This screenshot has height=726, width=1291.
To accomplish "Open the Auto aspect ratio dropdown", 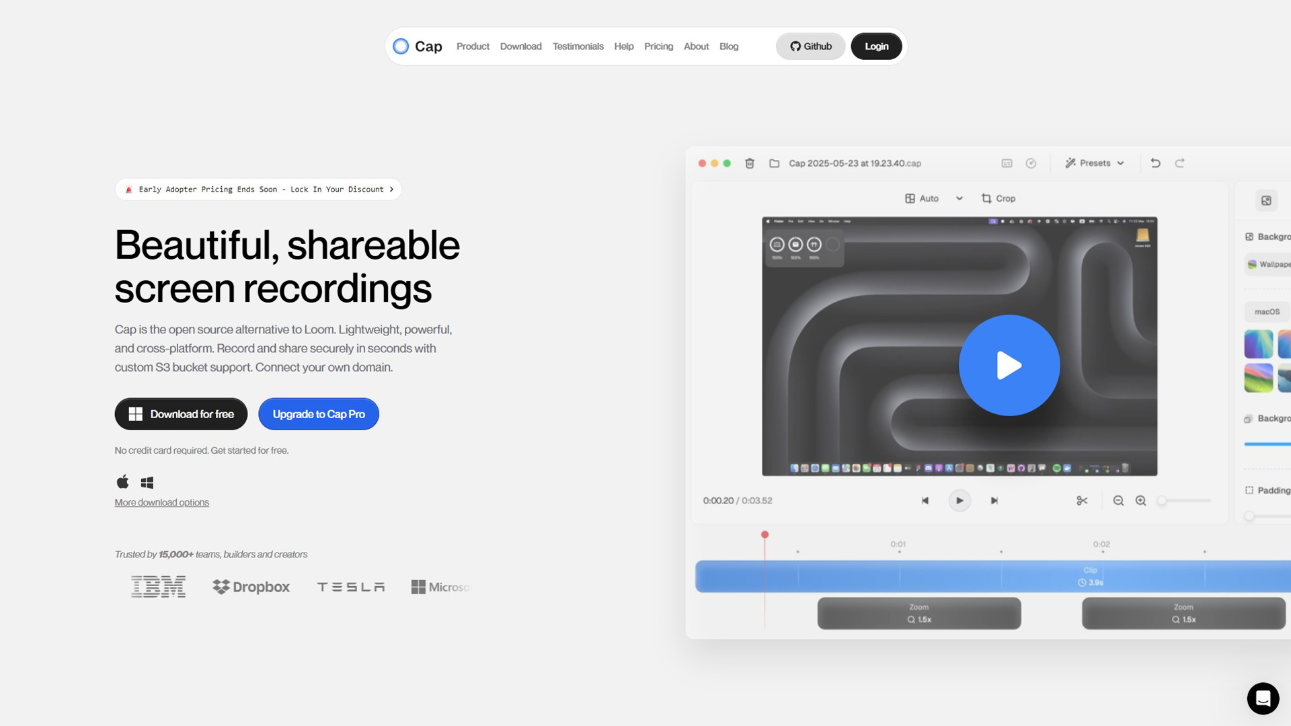I will point(934,198).
